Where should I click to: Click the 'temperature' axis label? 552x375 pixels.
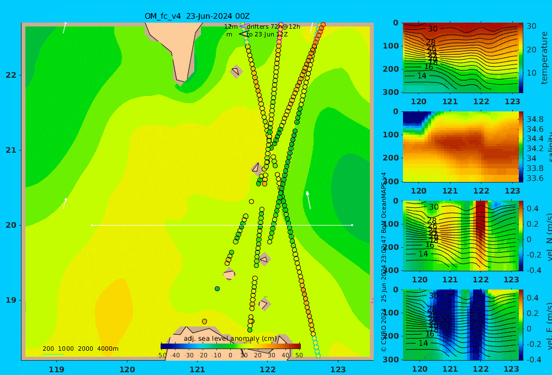click(544, 58)
